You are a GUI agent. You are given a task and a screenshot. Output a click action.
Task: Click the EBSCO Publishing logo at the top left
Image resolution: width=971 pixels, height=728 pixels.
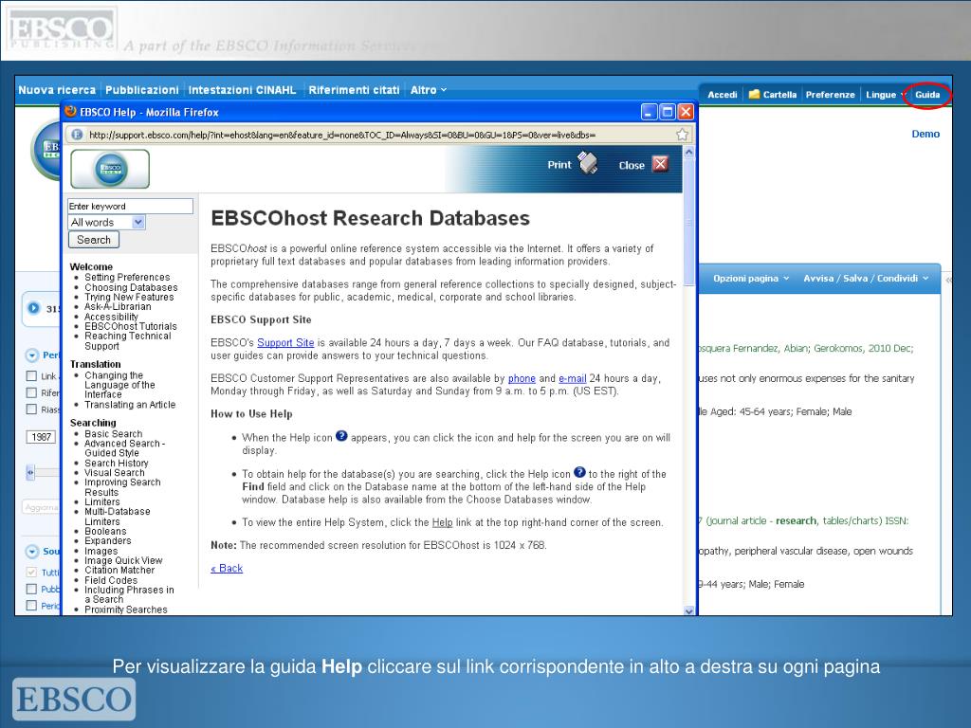62,29
